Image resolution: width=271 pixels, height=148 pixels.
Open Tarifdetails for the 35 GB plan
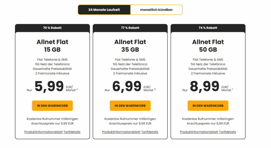click(149, 132)
